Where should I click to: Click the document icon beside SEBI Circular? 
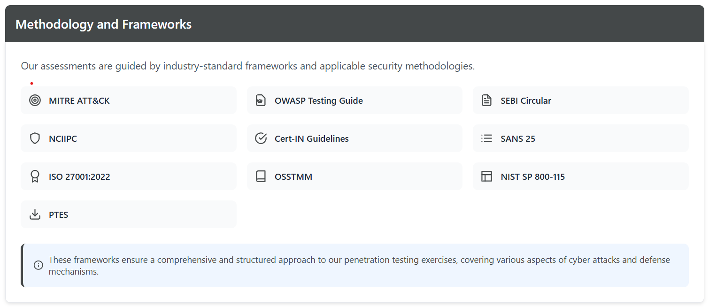click(486, 100)
